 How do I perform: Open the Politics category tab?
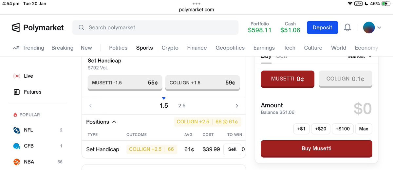[x=118, y=48]
